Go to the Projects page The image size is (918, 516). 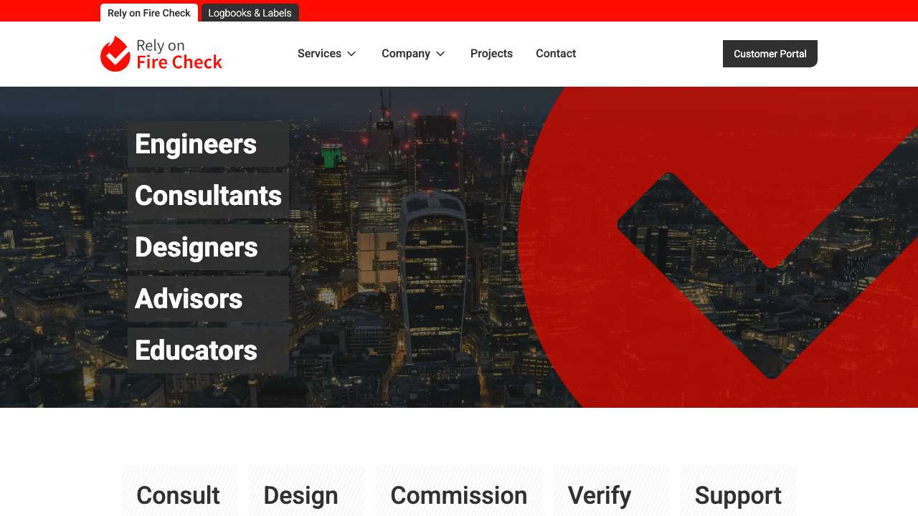tap(491, 54)
